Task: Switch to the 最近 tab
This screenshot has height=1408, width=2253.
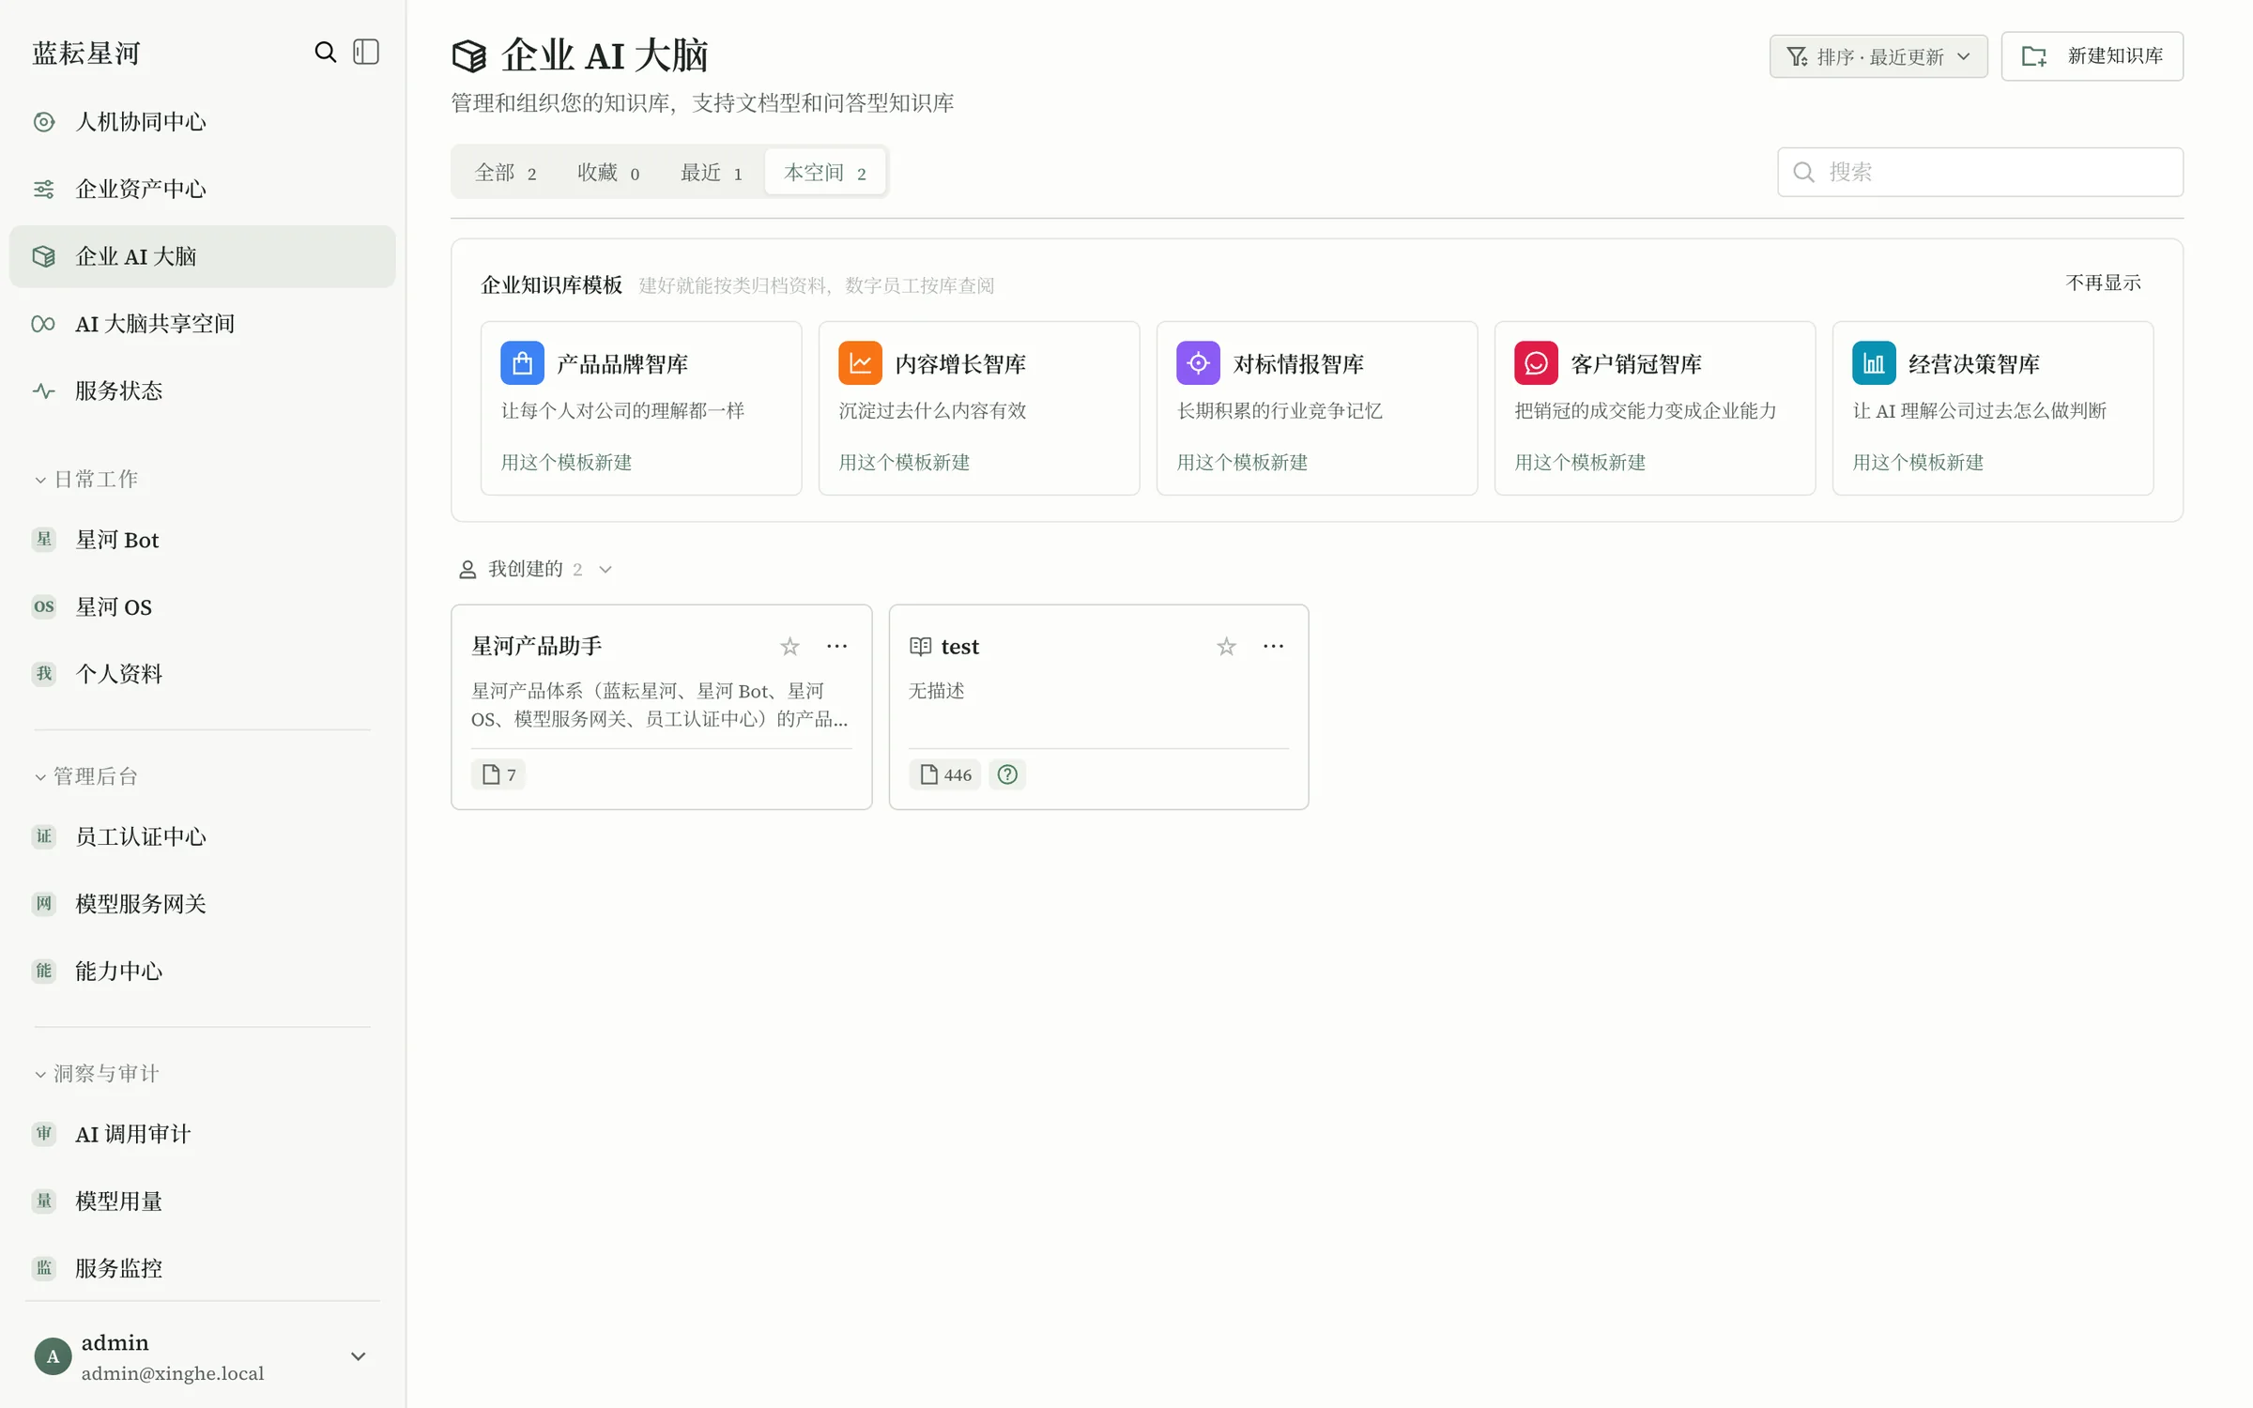Action: pyautogui.click(x=712, y=173)
